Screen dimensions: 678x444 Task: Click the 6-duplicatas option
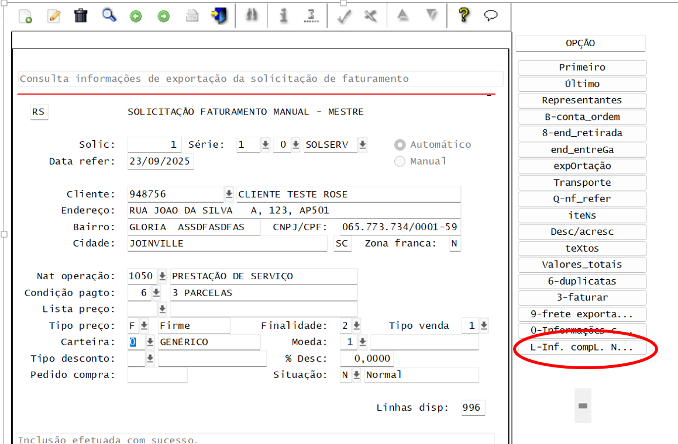click(582, 281)
